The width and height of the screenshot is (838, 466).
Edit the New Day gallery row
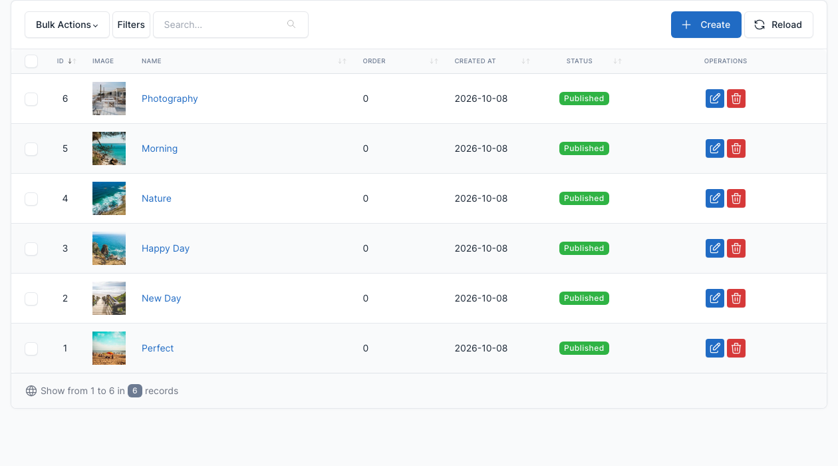point(715,298)
